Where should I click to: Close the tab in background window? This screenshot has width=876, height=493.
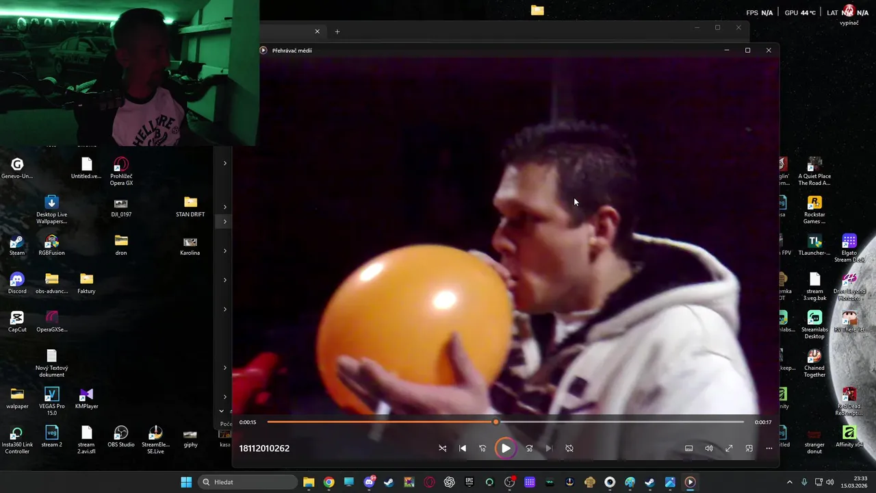pyautogui.click(x=317, y=31)
